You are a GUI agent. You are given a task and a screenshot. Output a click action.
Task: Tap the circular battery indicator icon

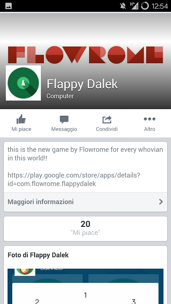tap(145, 6)
